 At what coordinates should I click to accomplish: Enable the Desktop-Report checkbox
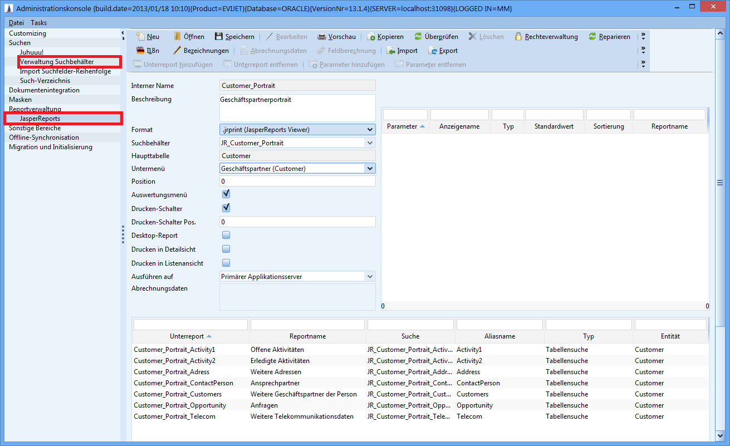click(226, 235)
